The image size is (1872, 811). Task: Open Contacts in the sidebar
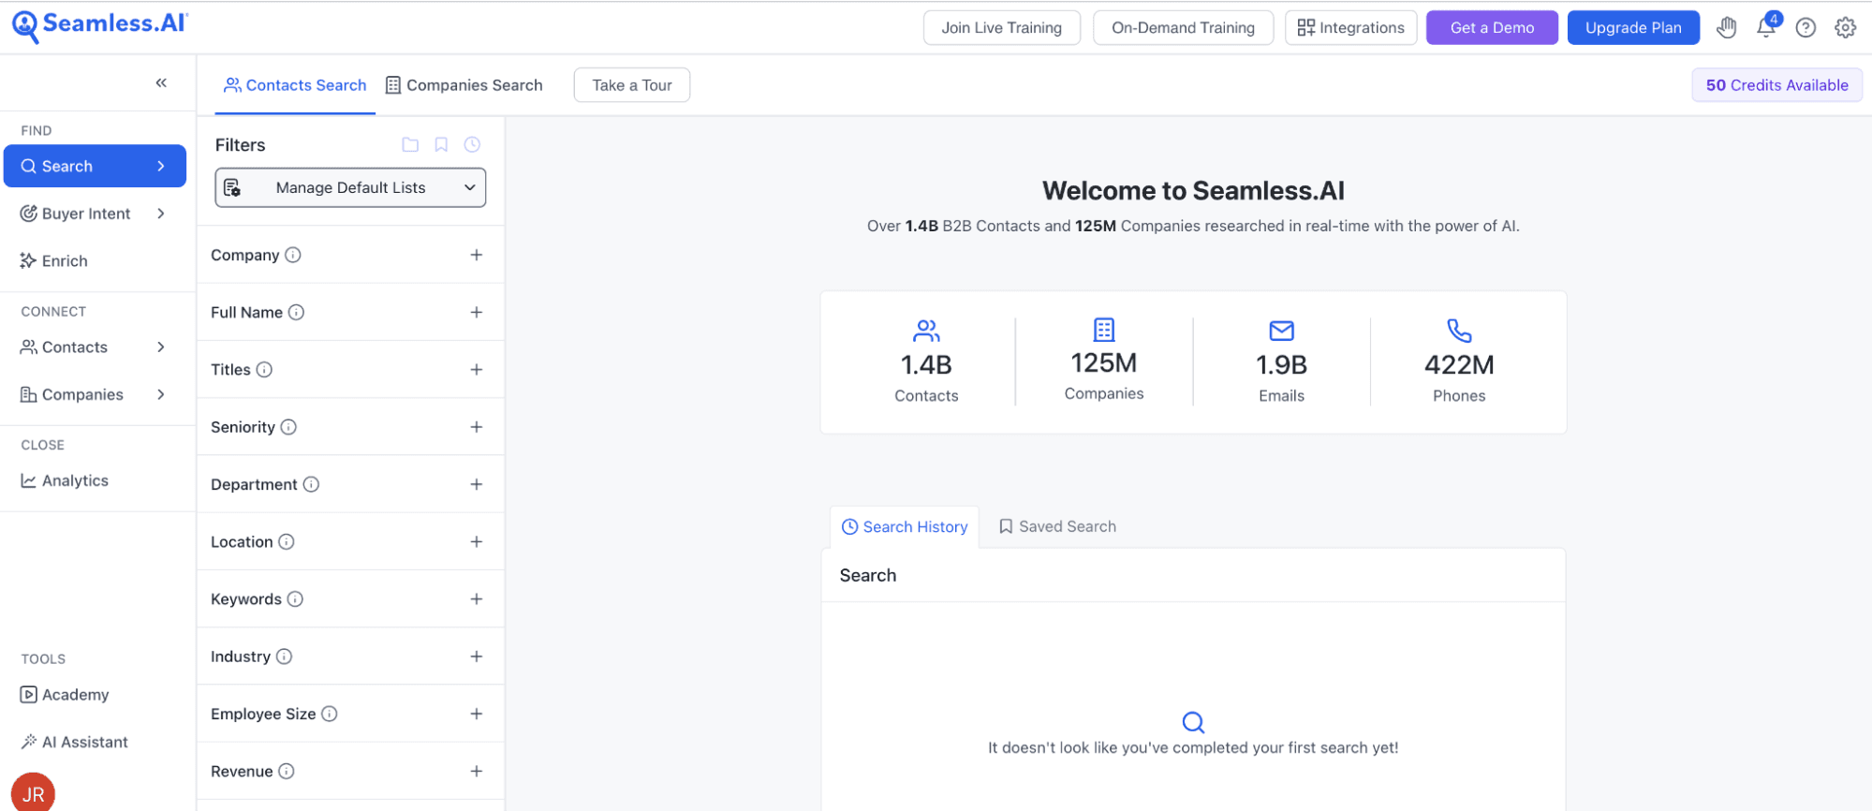point(95,347)
